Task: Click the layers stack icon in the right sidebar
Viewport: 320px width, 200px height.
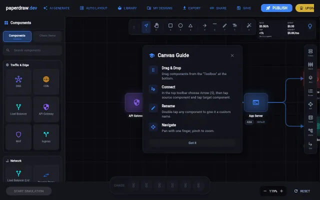Action: [x=310, y=79]
